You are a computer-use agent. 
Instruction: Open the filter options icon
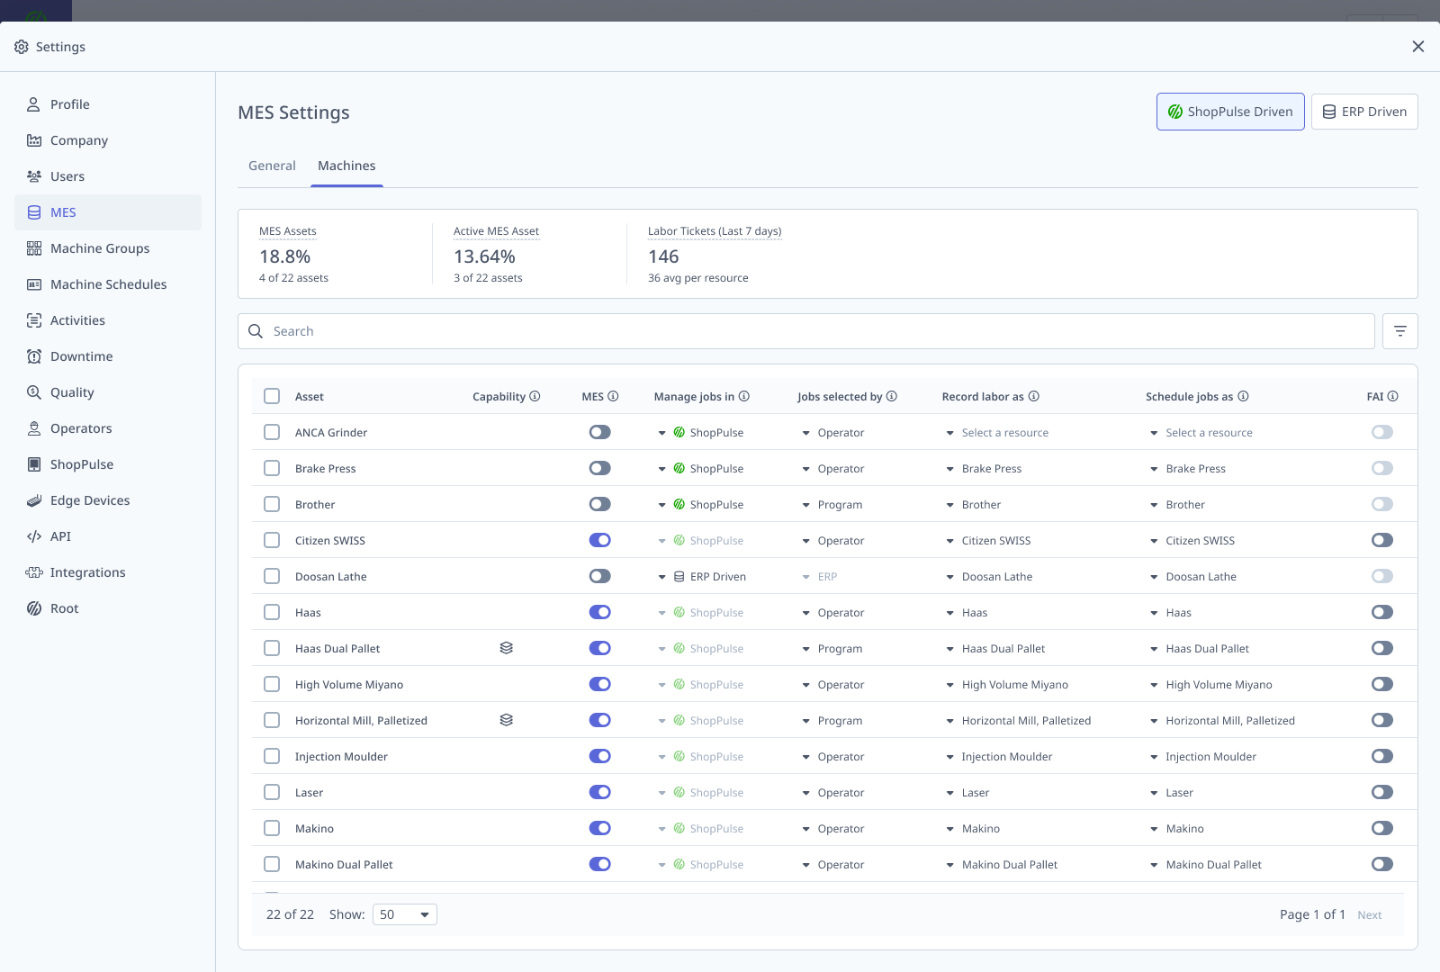(x=1400, y=331)
